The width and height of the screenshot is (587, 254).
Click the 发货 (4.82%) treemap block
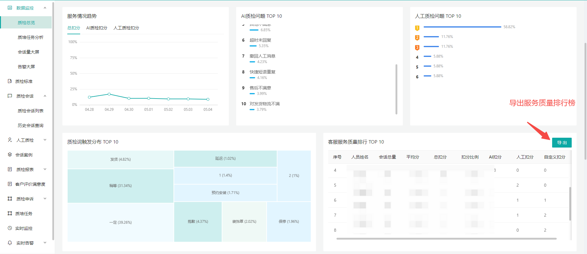(x=121, y=159)
